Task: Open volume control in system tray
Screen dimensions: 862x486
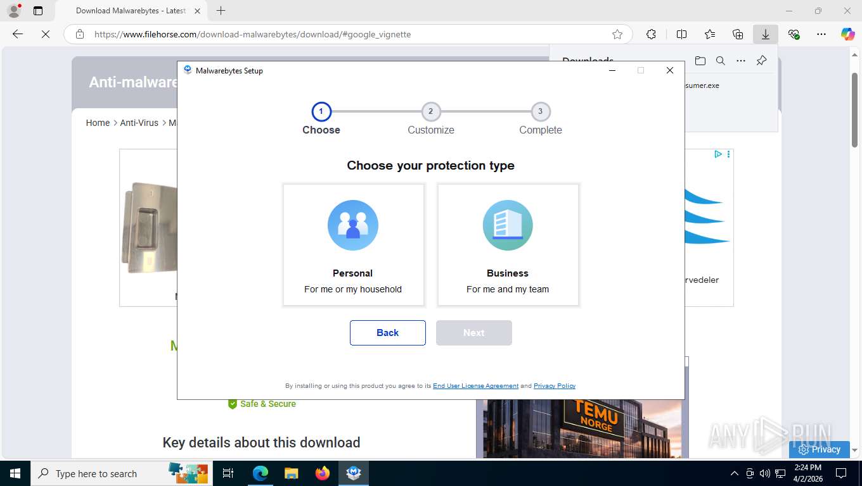Action: [x=765, y=473]
